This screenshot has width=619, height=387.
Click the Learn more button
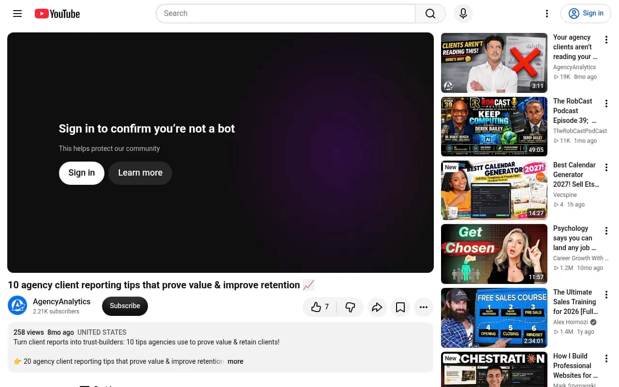click(x=140, y=173)
